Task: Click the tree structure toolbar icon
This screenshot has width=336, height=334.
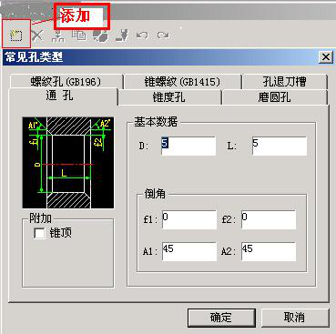Action: [58, 35]
